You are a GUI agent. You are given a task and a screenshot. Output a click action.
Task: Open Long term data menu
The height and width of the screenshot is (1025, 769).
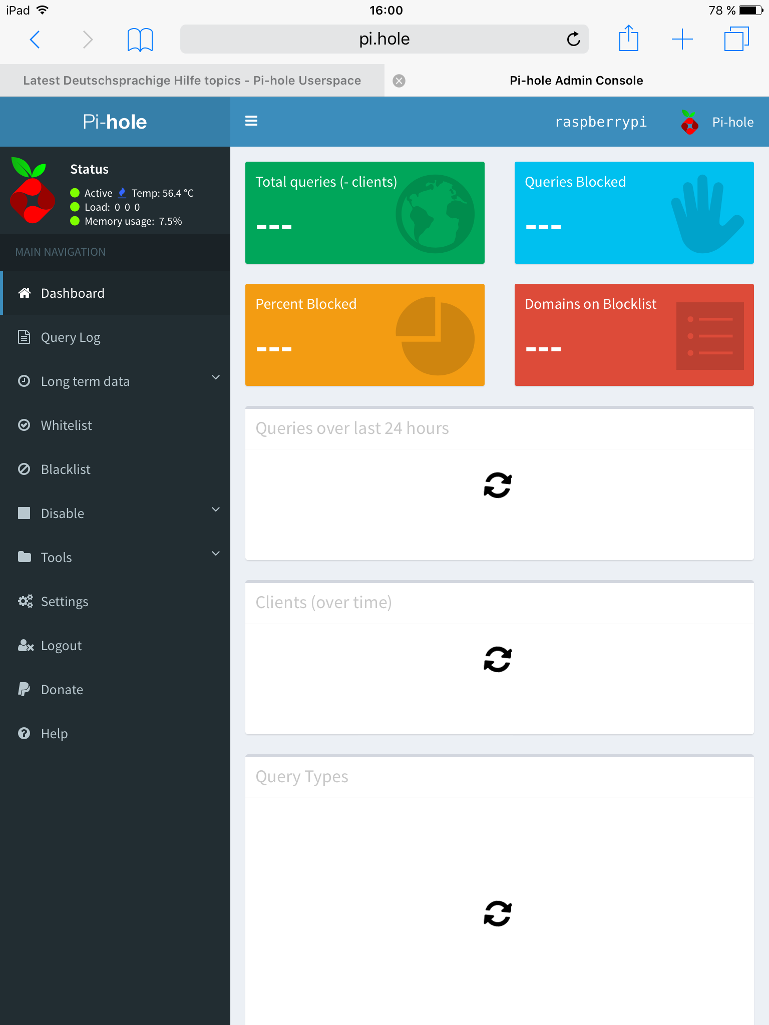[115, 381]
